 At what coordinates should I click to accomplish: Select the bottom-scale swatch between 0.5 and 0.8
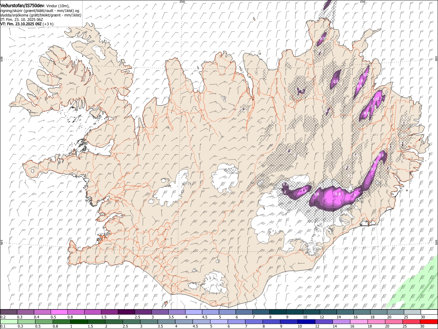tap(44, 321)
